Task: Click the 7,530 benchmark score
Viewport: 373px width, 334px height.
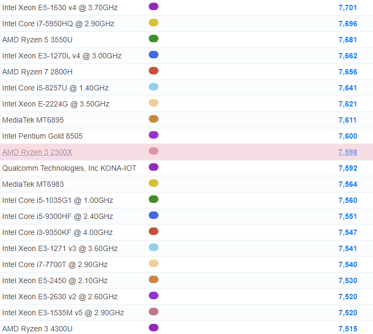Action: 348,280
